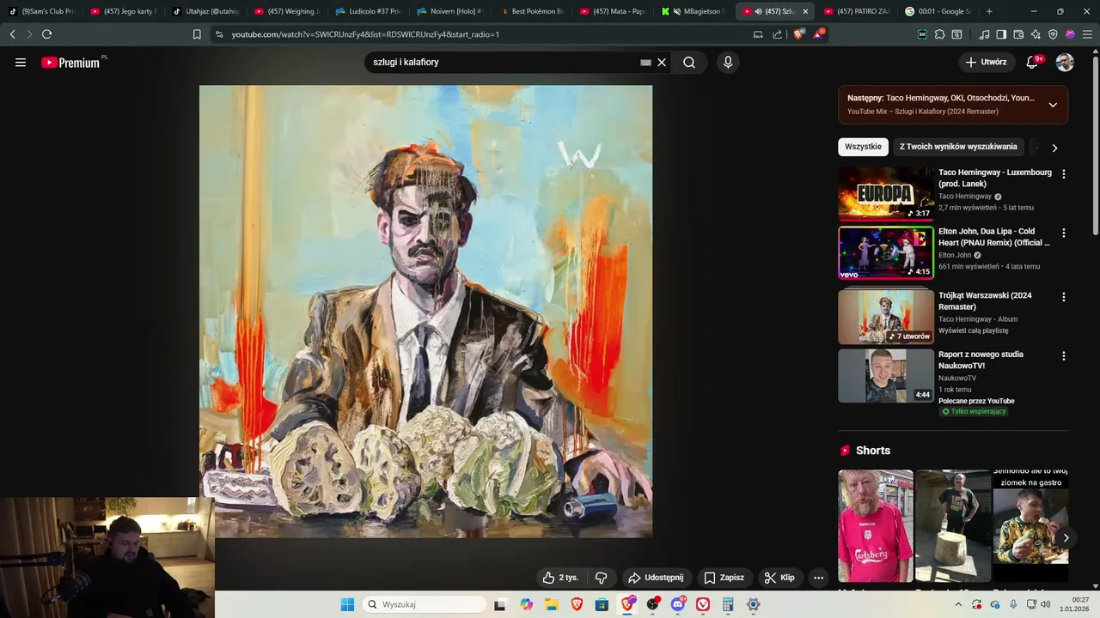This screenshot has height=618, width=1100.
Task: Open options for Cold Heart video
Action: (1064, 233)
